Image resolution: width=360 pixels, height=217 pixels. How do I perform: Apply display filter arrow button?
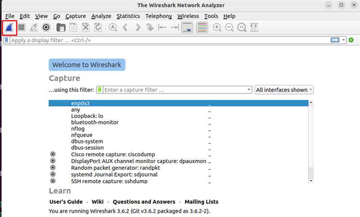tap(335, 40)
